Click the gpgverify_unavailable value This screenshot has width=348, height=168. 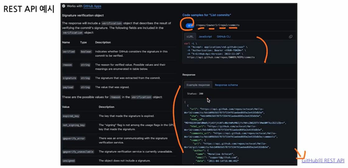pyautogui.click(x=78, y=152)
